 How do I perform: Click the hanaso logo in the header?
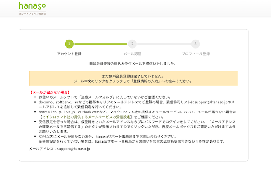33,8
